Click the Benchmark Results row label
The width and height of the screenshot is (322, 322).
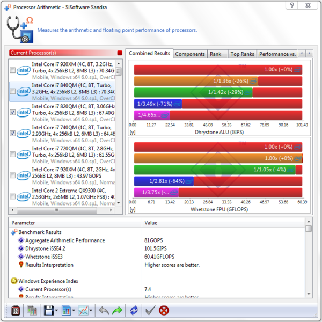(40, 232)
